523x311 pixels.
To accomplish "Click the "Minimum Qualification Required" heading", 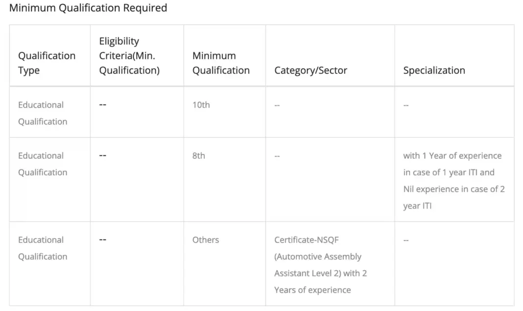I will point(88,8).
